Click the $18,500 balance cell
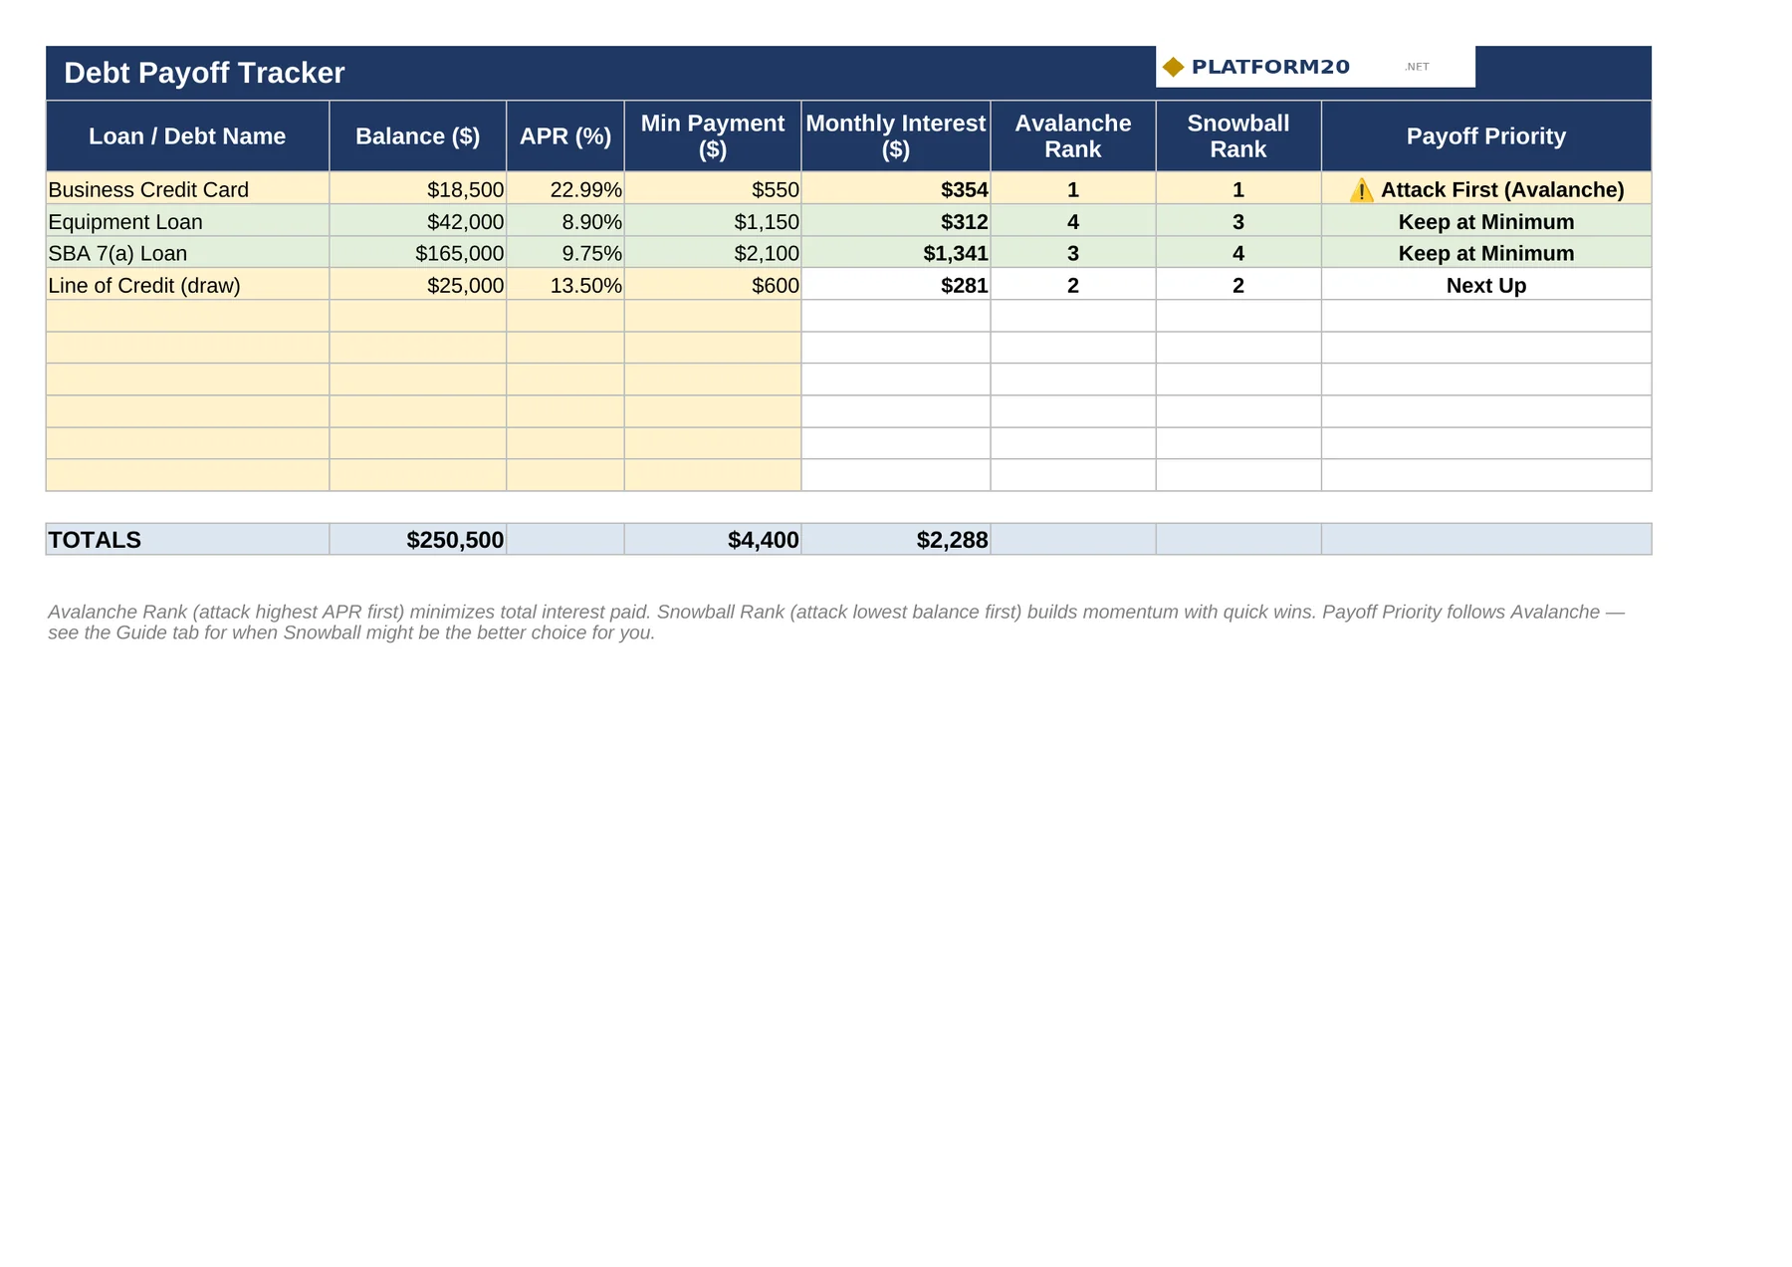The height and width of the screenshot is (1267, 1792). pyautogui.click(x=418, y=189)
